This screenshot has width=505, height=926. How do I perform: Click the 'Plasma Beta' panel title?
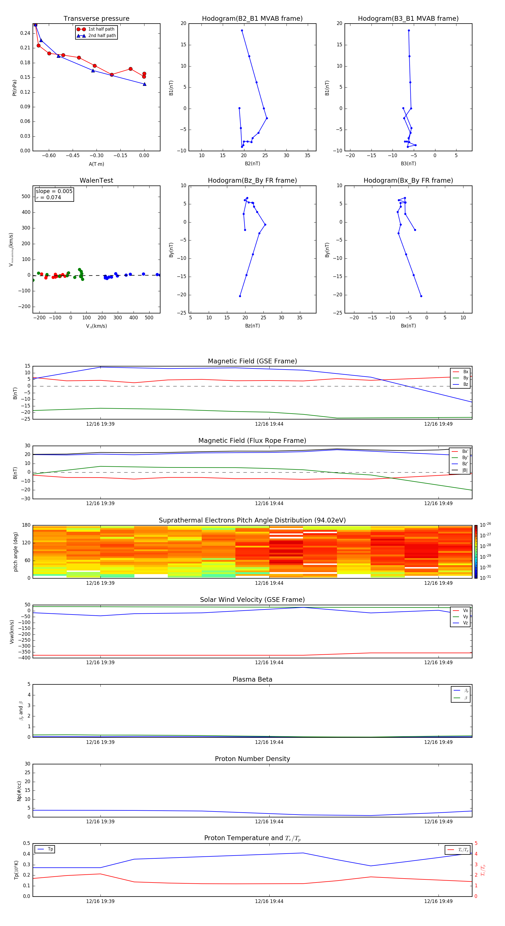click(252, 679)
